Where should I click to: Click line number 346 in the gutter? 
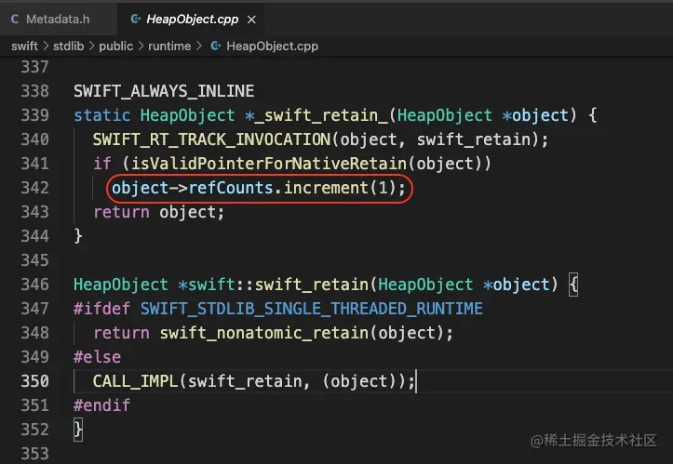coord(35,285)
